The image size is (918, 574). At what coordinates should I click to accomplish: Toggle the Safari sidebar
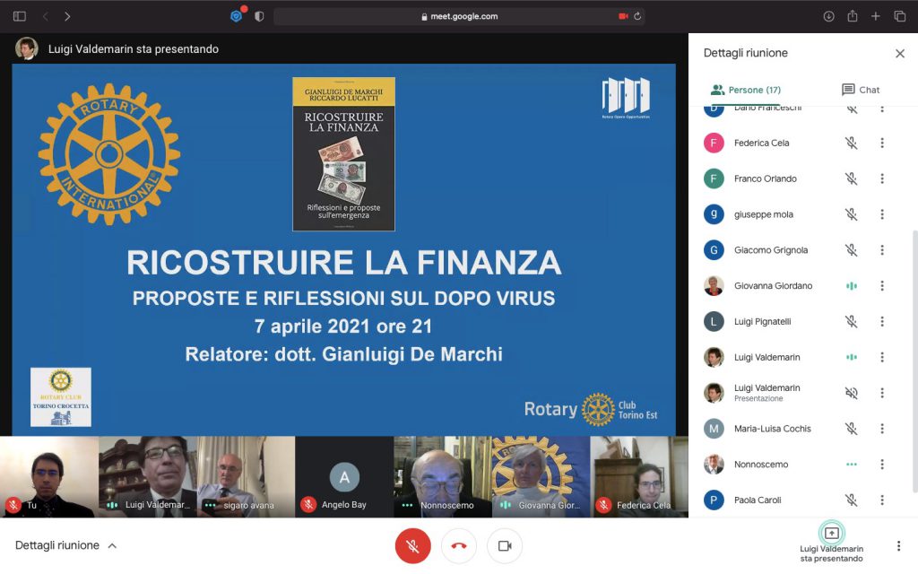point(20,16)
